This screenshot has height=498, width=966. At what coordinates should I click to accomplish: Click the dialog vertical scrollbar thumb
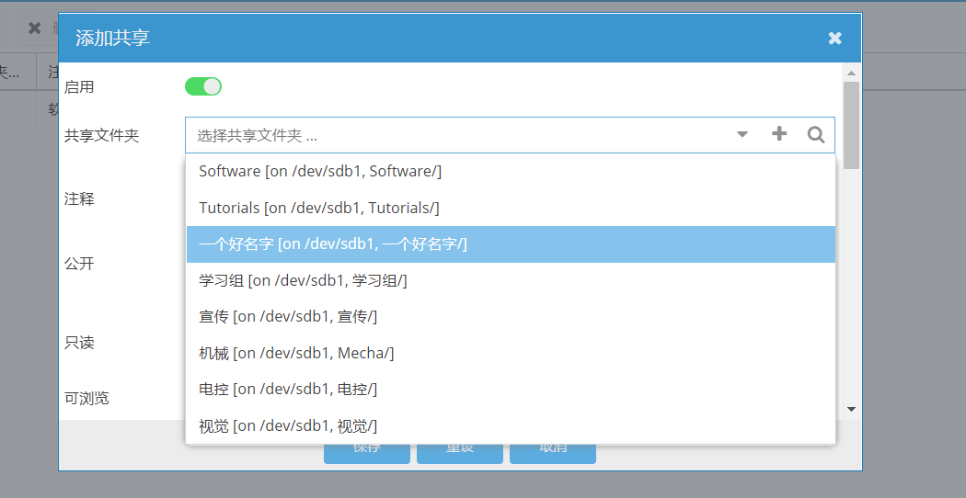point(851,125)
